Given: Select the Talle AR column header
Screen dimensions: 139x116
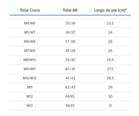Looking at the screenshot, I should tap(70, 10).
